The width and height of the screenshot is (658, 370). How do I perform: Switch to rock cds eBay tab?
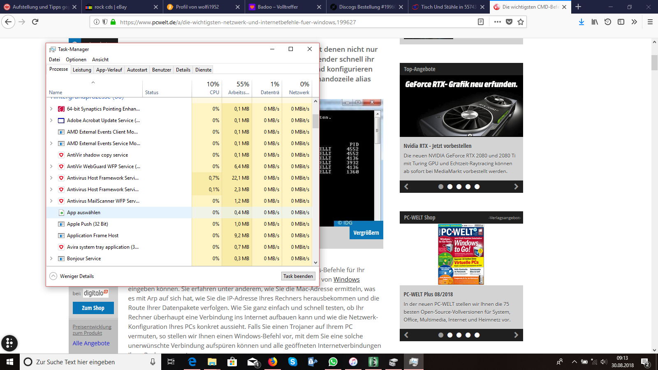[121, 7]
